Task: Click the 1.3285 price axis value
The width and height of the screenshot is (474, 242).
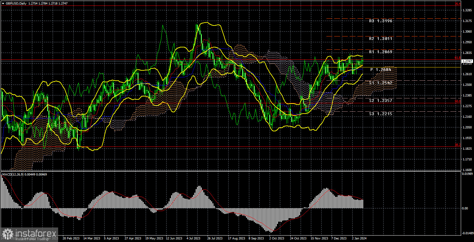Action: click(x=467, y=10)
